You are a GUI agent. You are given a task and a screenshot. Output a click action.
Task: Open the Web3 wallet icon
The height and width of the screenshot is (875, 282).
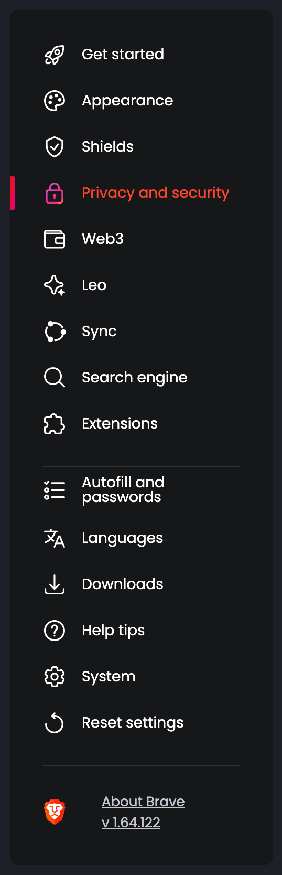[x=55, y=239]
